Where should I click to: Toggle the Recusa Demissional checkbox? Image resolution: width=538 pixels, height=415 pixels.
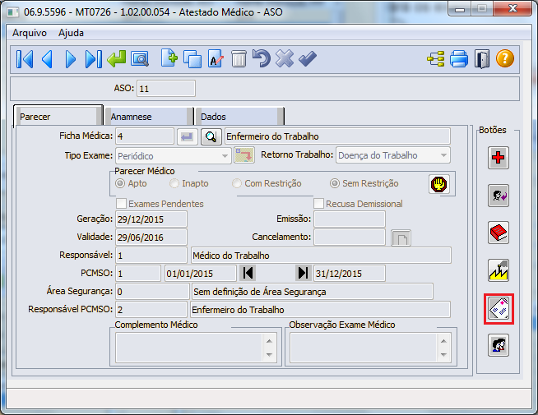click(x=318, y=204)
